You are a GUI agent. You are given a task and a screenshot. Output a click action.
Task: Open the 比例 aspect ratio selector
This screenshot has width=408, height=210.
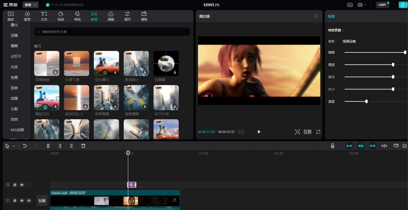[307, 132]
